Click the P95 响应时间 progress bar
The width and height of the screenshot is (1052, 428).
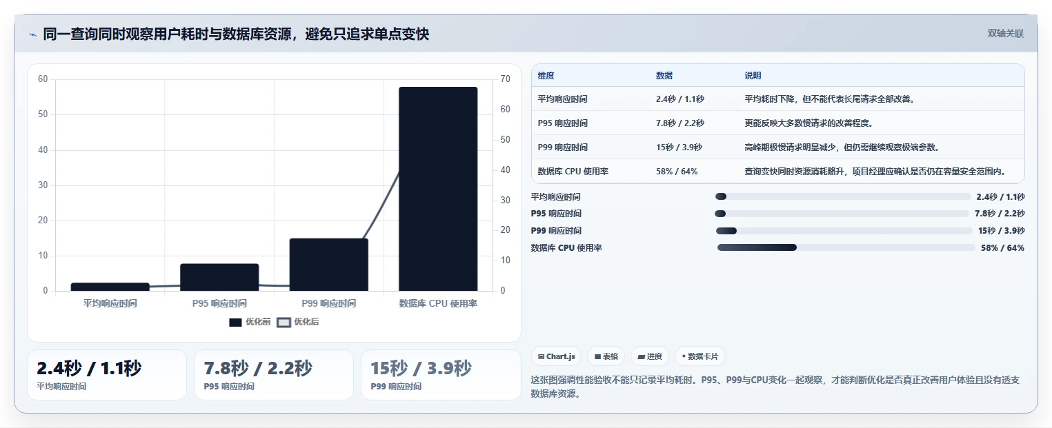point(842,214)
